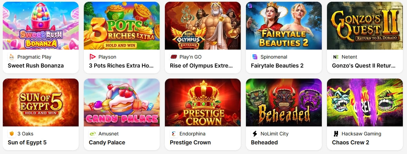Click the Netent provider logo icon

click(x=336, y=57)
